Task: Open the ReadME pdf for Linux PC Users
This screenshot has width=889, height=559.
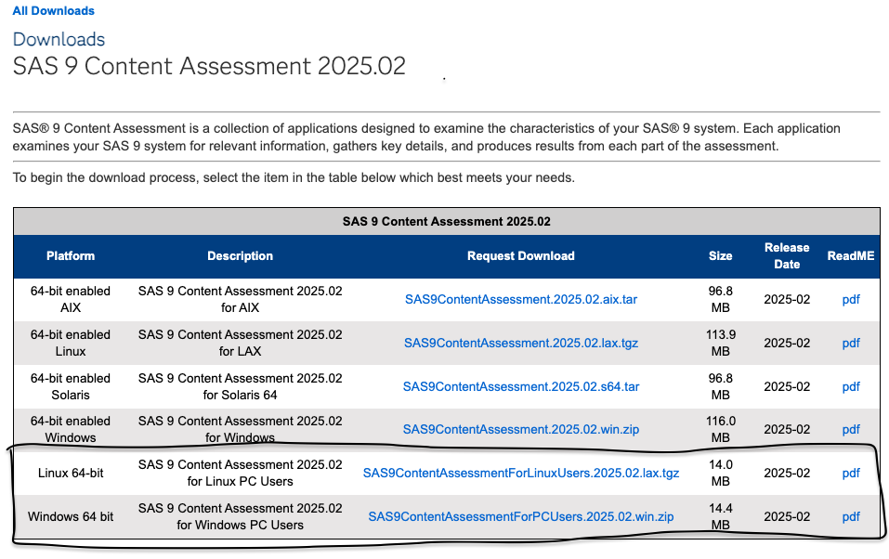Action: [850, 473]
